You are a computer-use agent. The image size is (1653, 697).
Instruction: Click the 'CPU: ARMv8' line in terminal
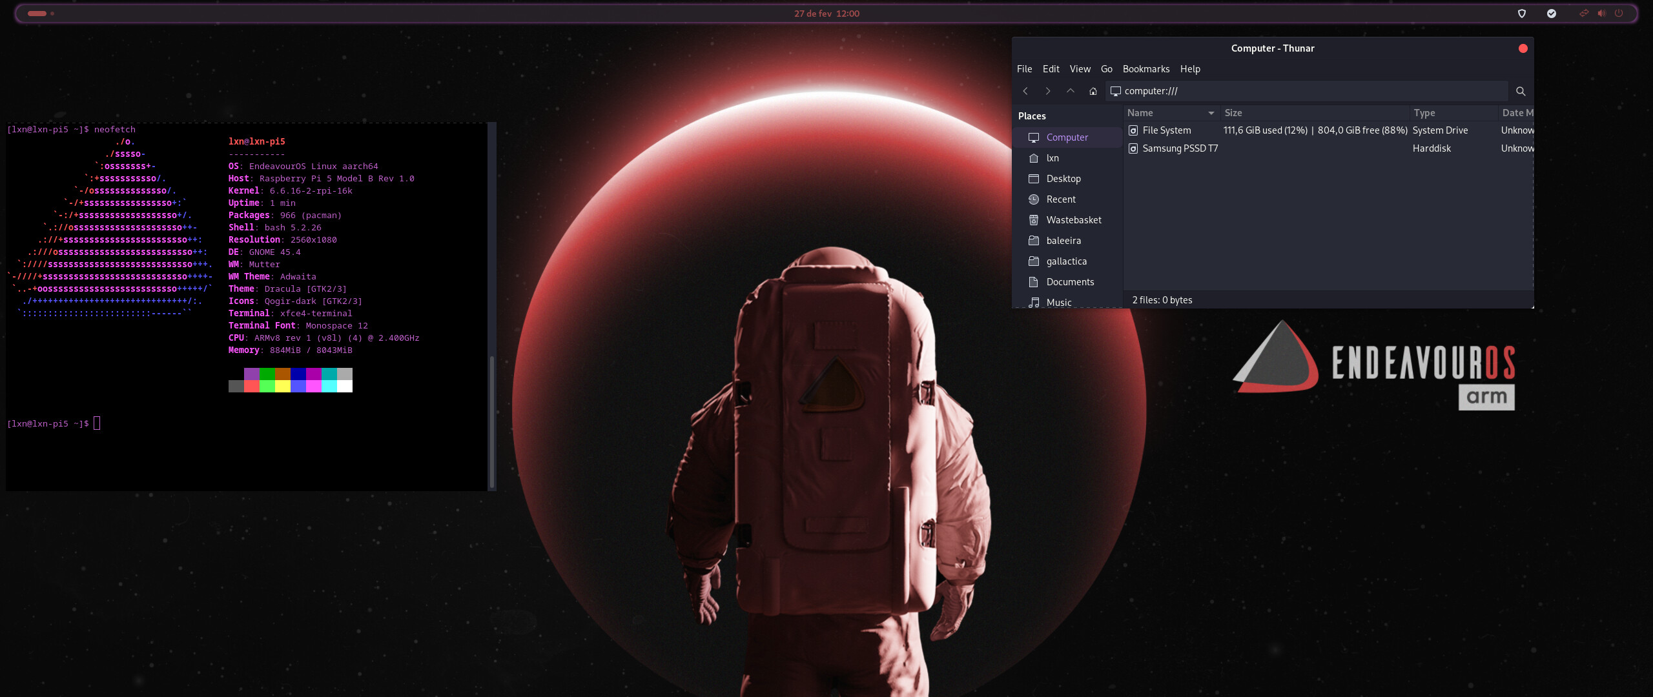(x=323, y=338)
